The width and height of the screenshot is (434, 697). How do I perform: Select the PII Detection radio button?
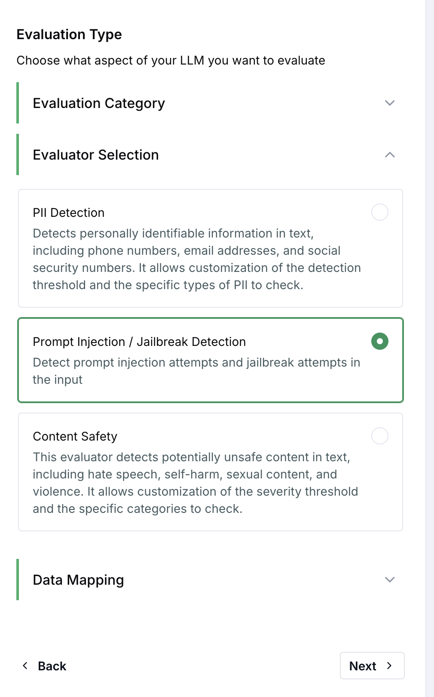[x=380, y=212]
